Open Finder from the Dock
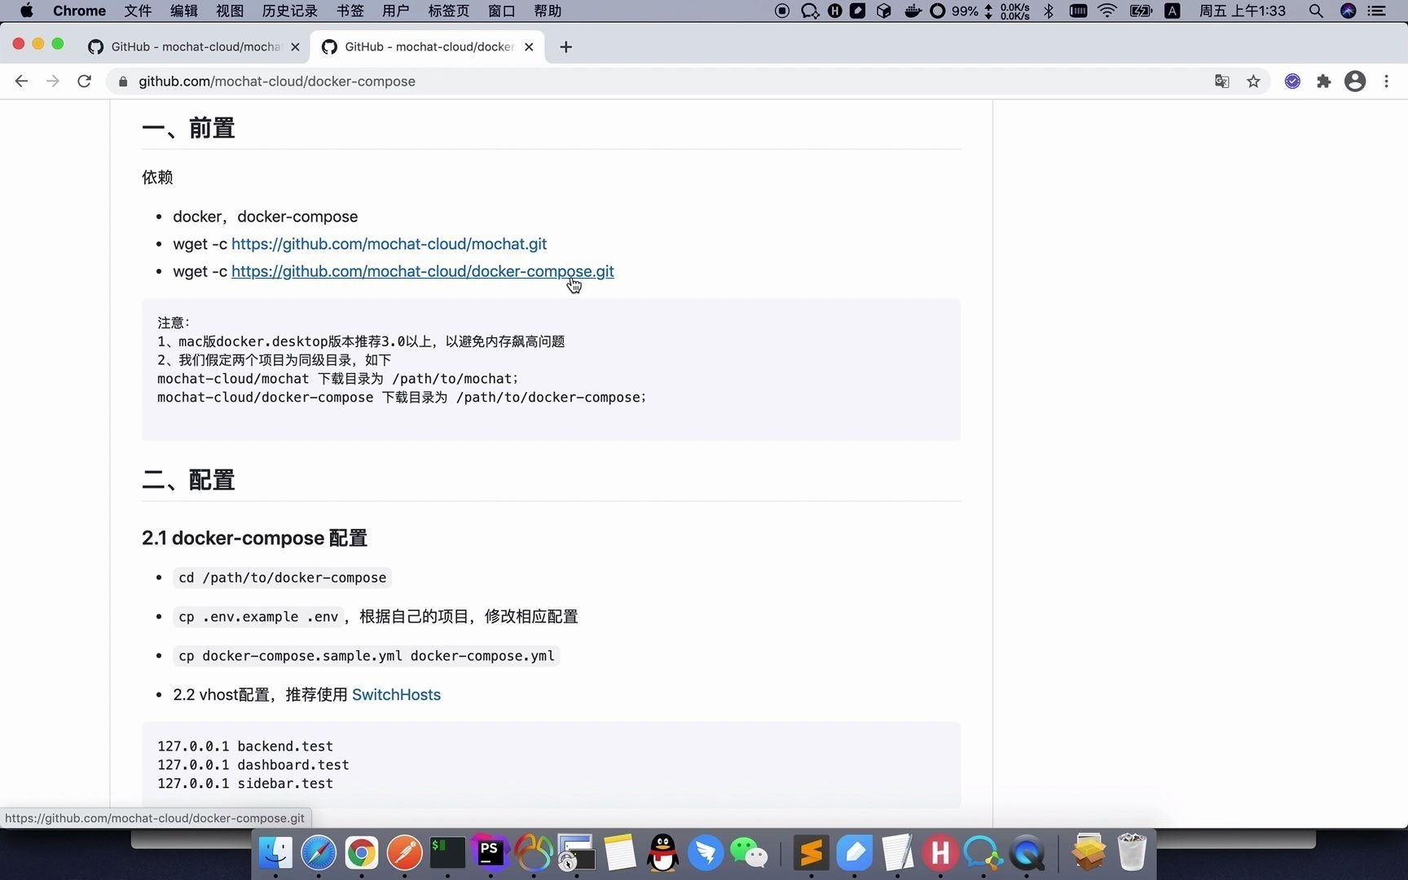1408x880 pixels. pos(275,852)
